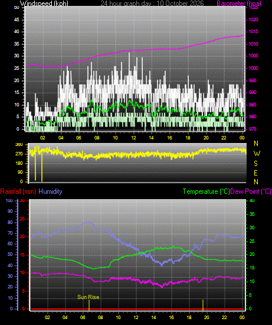Click the 50 humidity axis value

point(10,254)
